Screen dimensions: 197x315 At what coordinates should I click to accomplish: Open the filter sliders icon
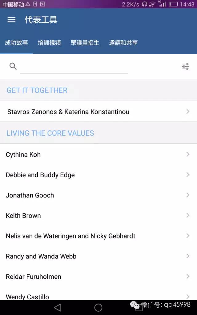tap(185, 66)
